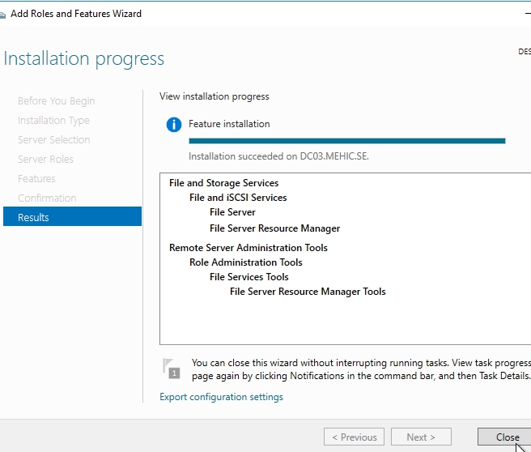Go to Confirmation step
The image size is (531, 452).
tap(47, 198)
